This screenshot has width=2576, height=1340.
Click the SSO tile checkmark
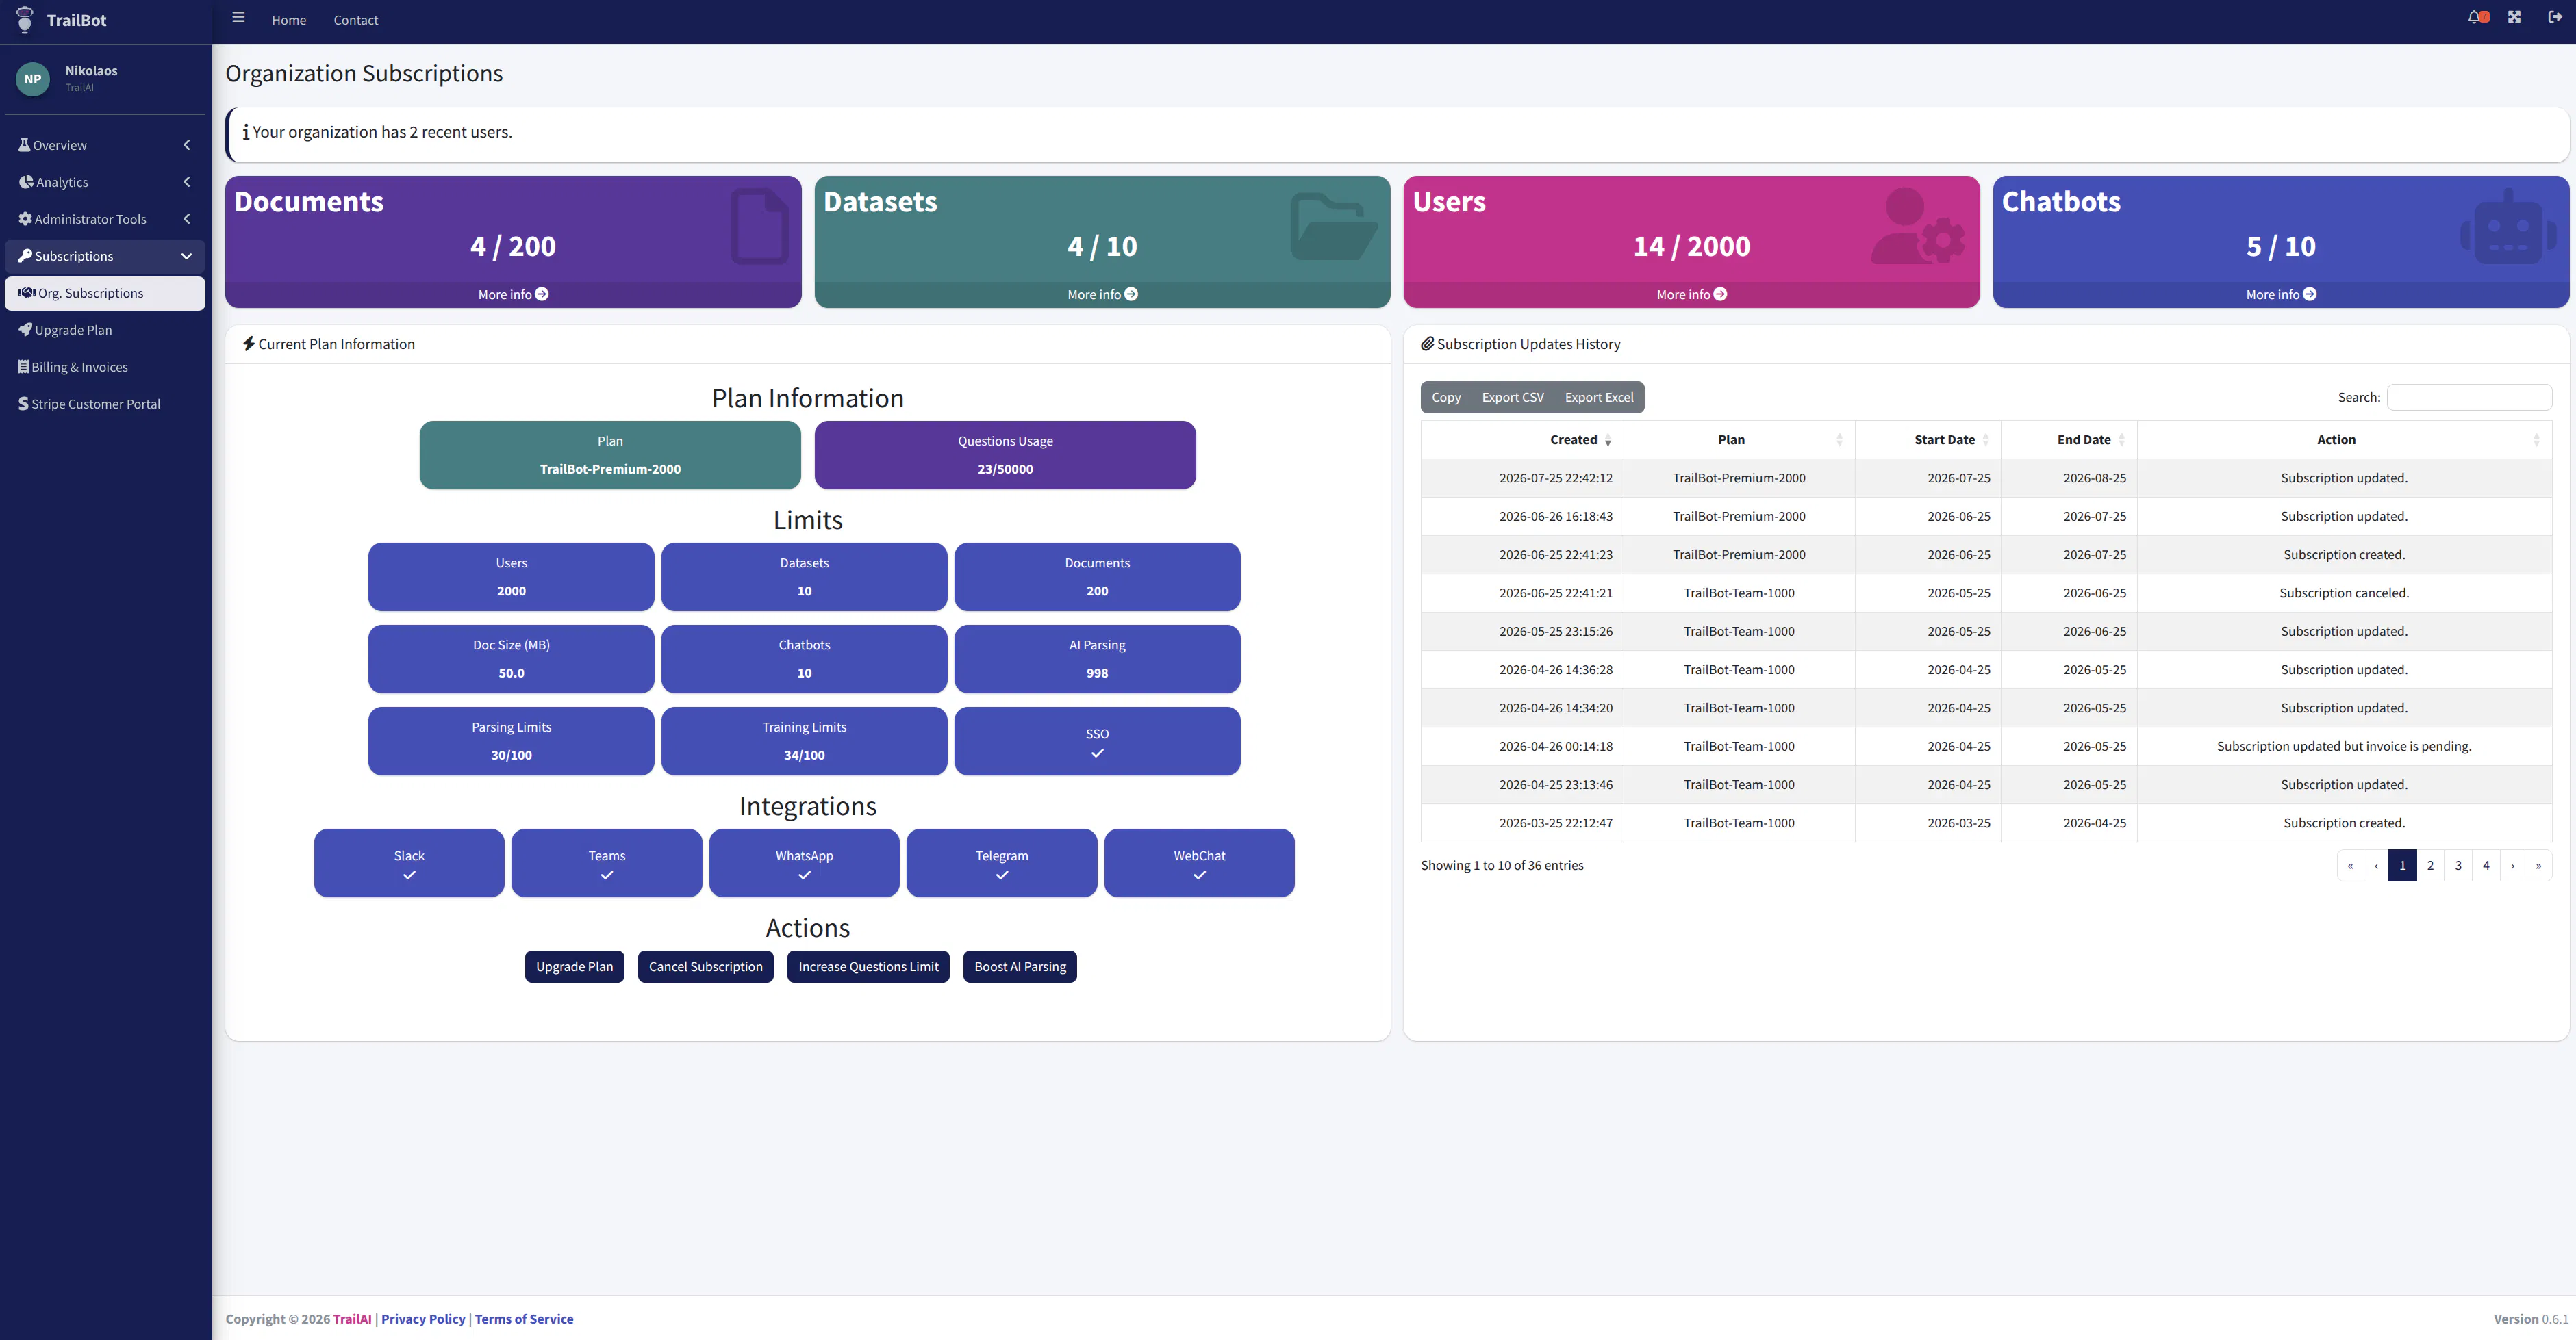pos(1097,753)
